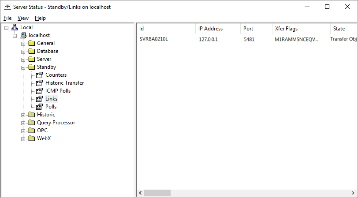This screenshot has width=358, height=198.
Task: Expand the General folder node
Action: (23, 44)
